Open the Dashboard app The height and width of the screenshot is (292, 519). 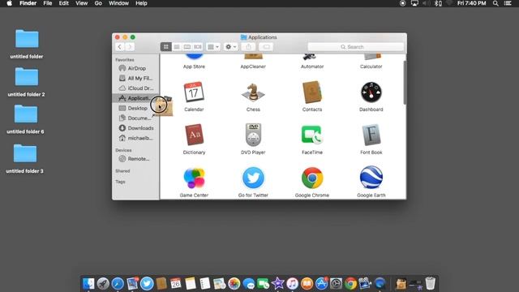pyautogui.click(x=371, y=92)
